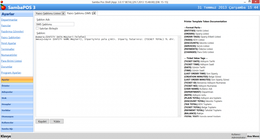Switch to the Yazıcı Şablonu Listesi tab
This screenshot has width=260, height=139.
(x=48, y=13)
